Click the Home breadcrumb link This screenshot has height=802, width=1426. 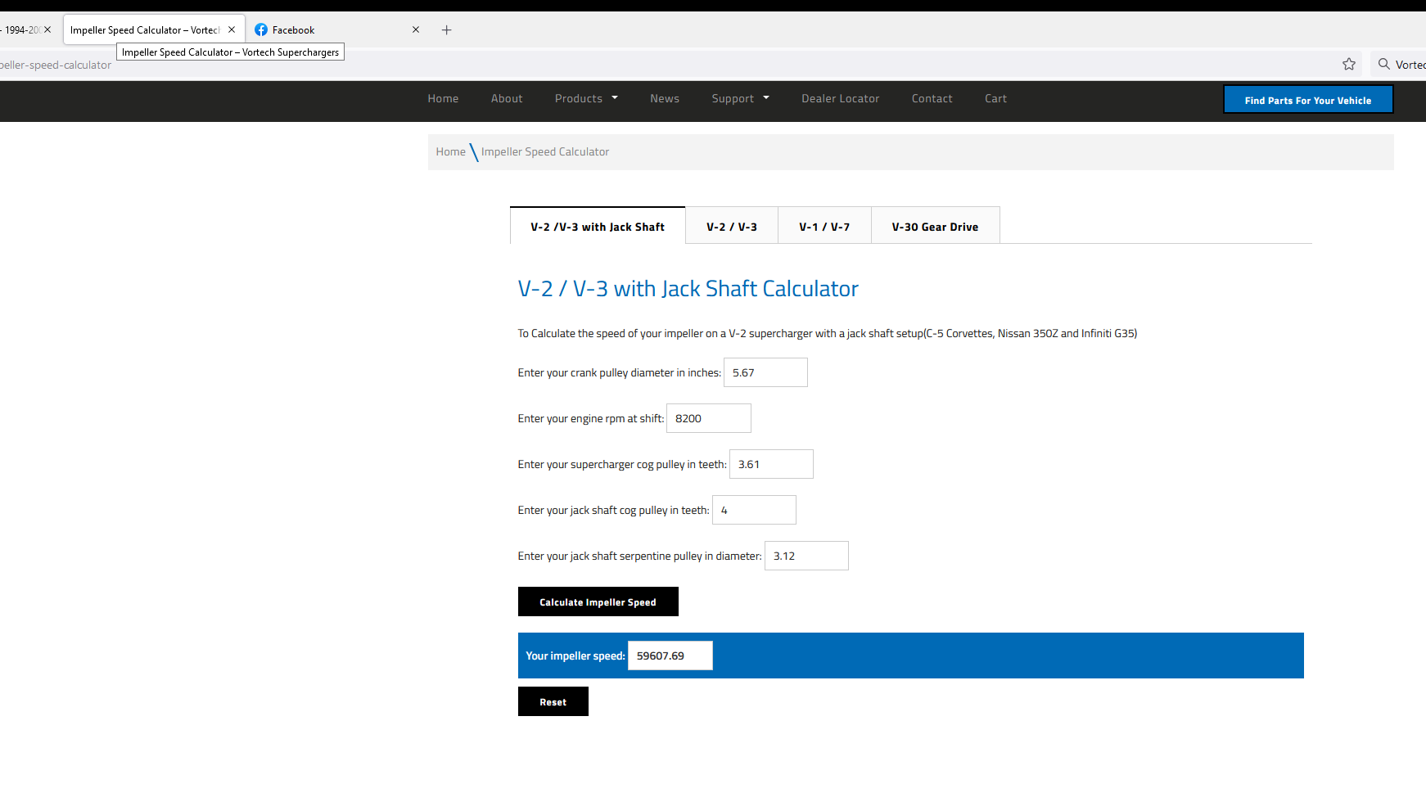(x=450, y=151)
